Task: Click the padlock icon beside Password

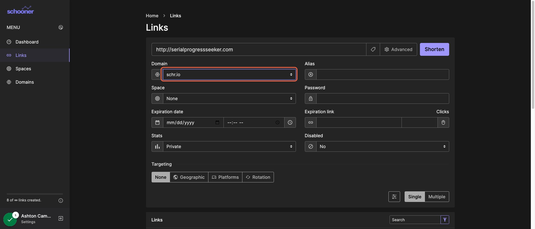Action: click(x=311, y=98)
